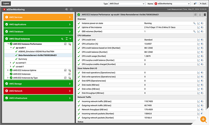
Task: Open the AWS Storage layer
Action: click(x=38, y=84)
